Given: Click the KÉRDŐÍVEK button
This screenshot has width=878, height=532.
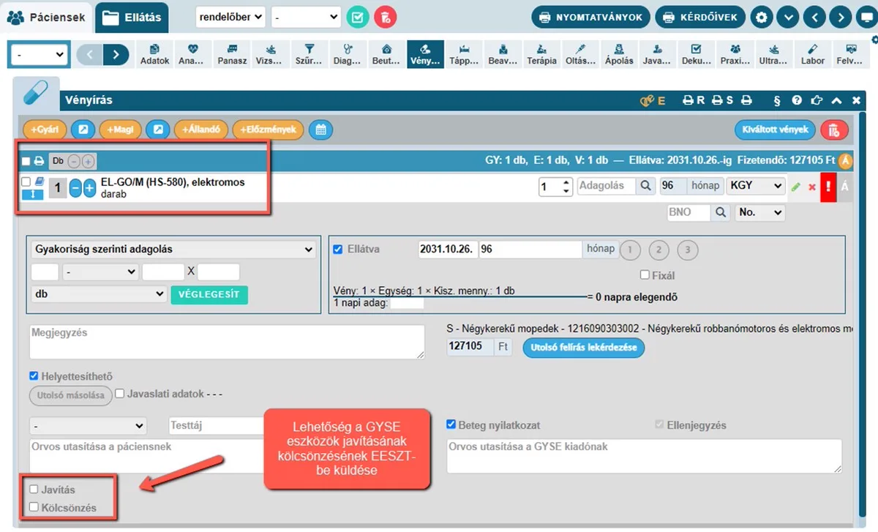Looking at the screenshot, I should pos(700,16).
